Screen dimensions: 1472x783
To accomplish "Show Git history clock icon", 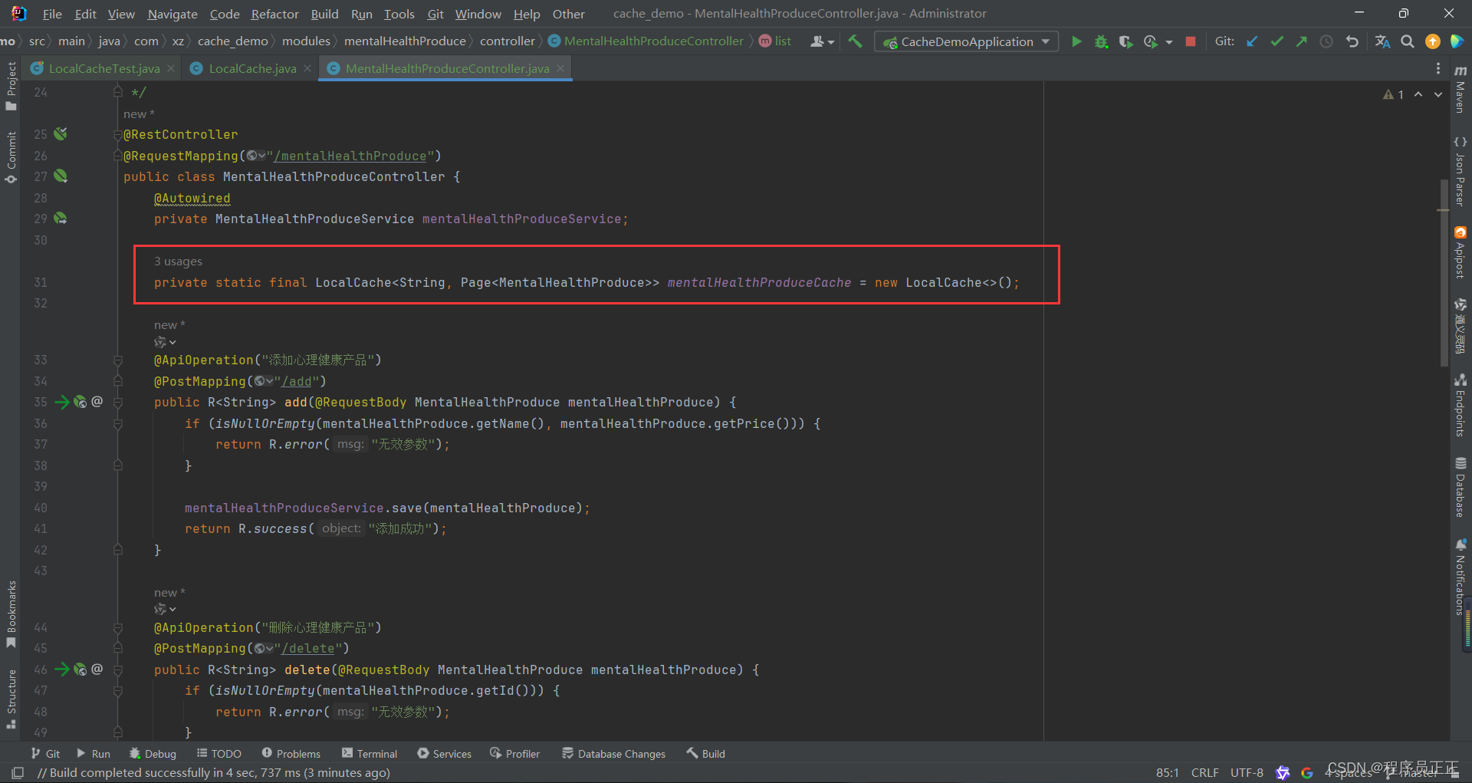I will click(x=1326, y=41).
